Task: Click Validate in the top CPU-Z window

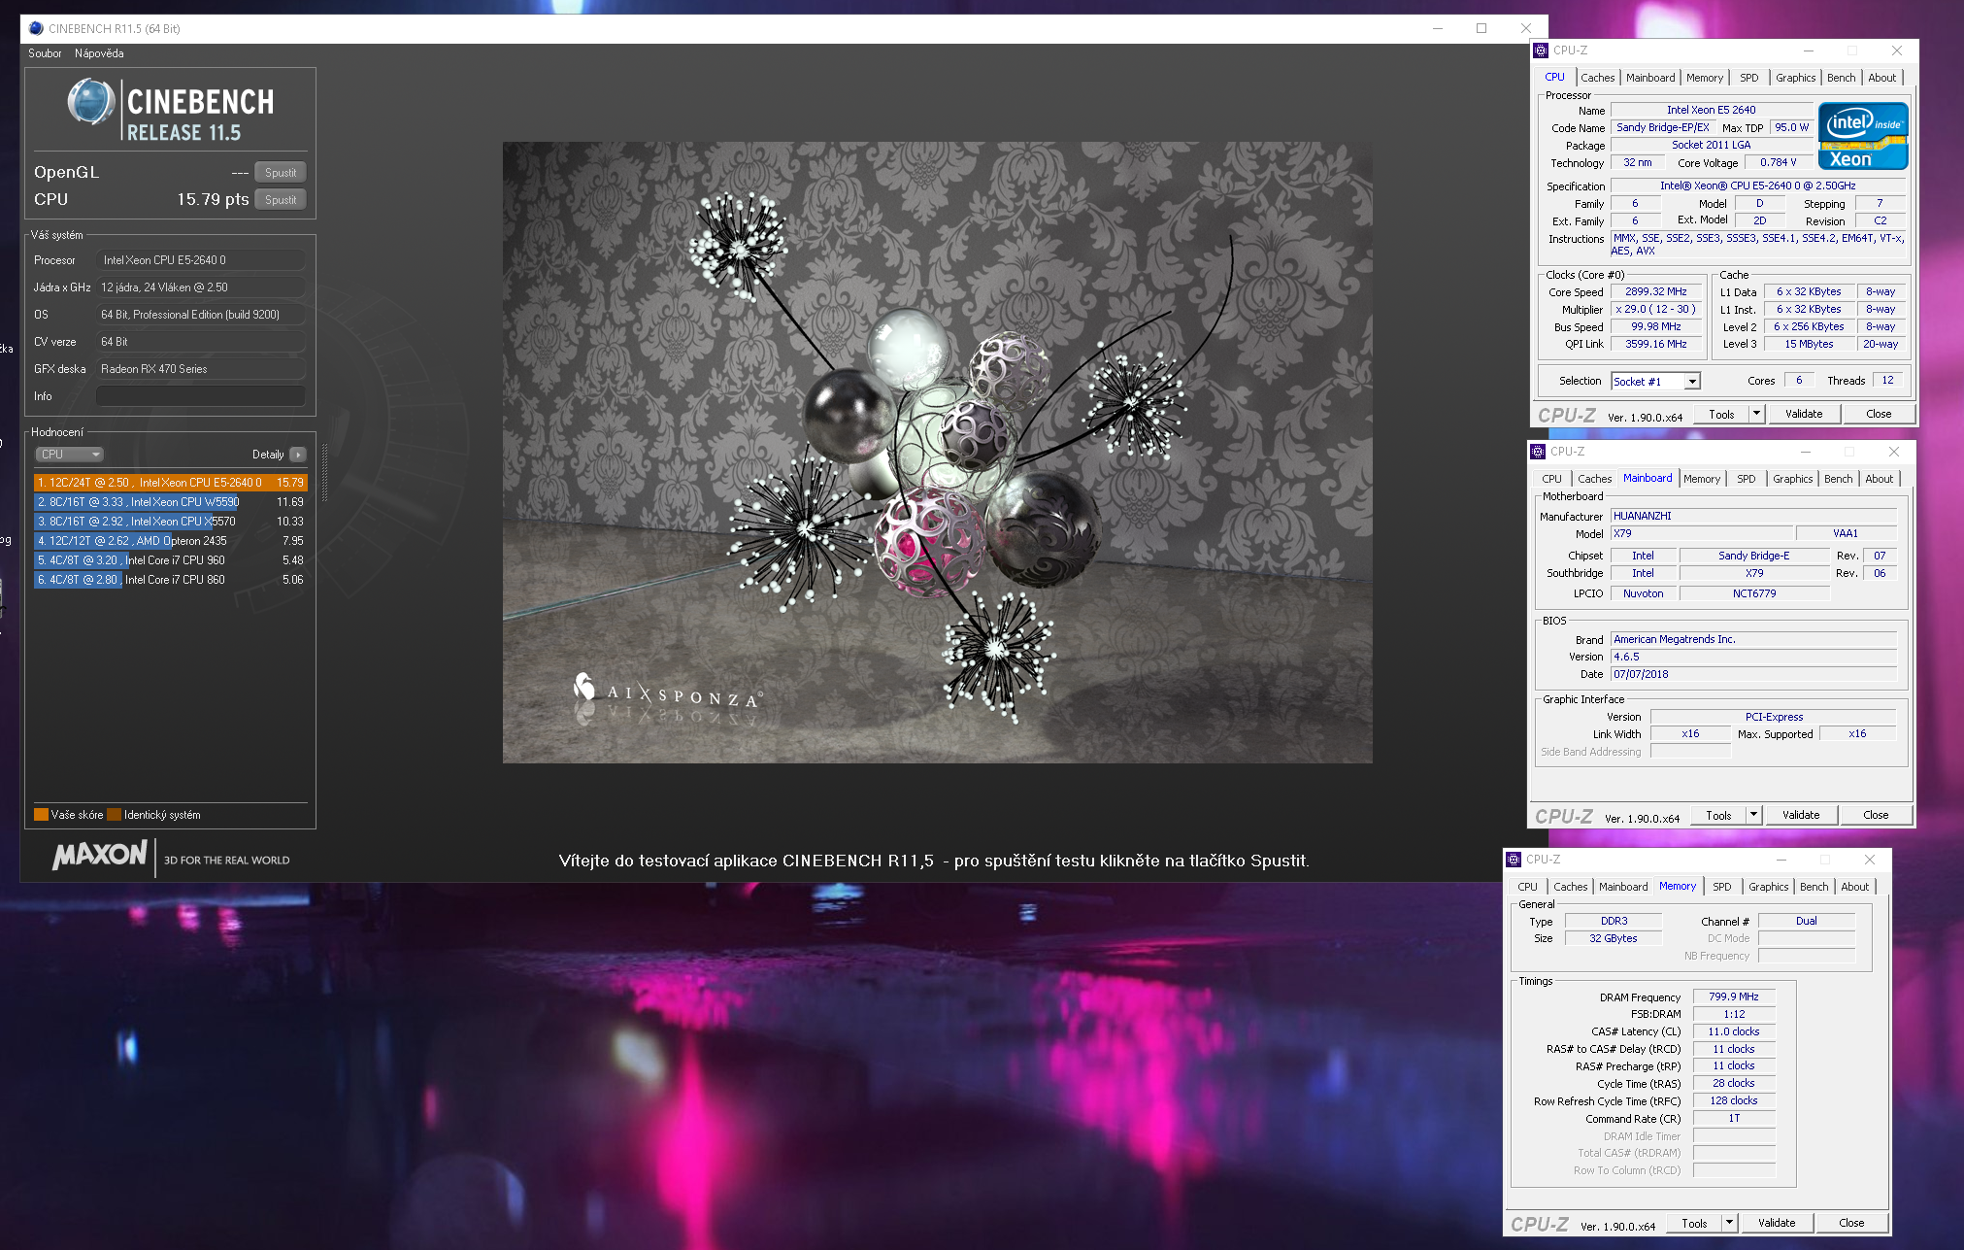Action: (1804, 415)
